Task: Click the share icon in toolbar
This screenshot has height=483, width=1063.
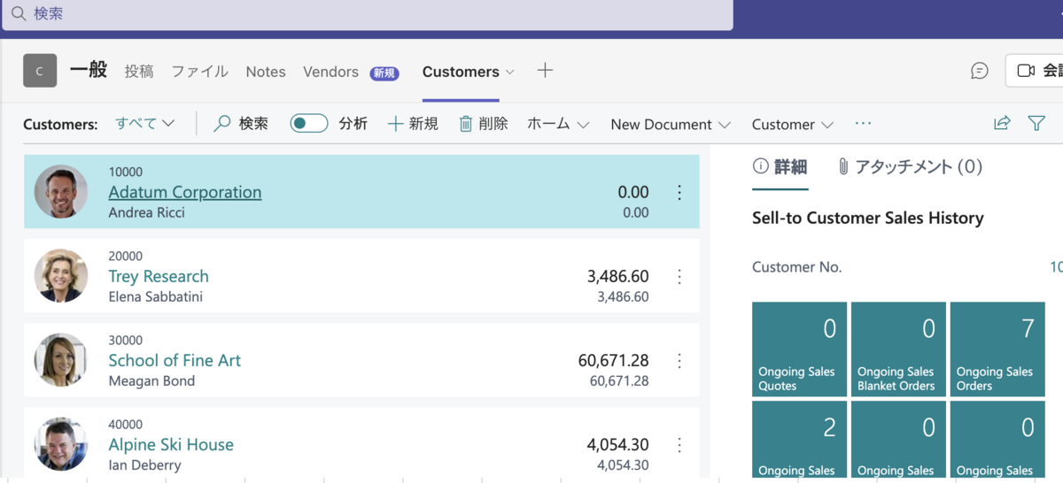Action: [1002, 124]
